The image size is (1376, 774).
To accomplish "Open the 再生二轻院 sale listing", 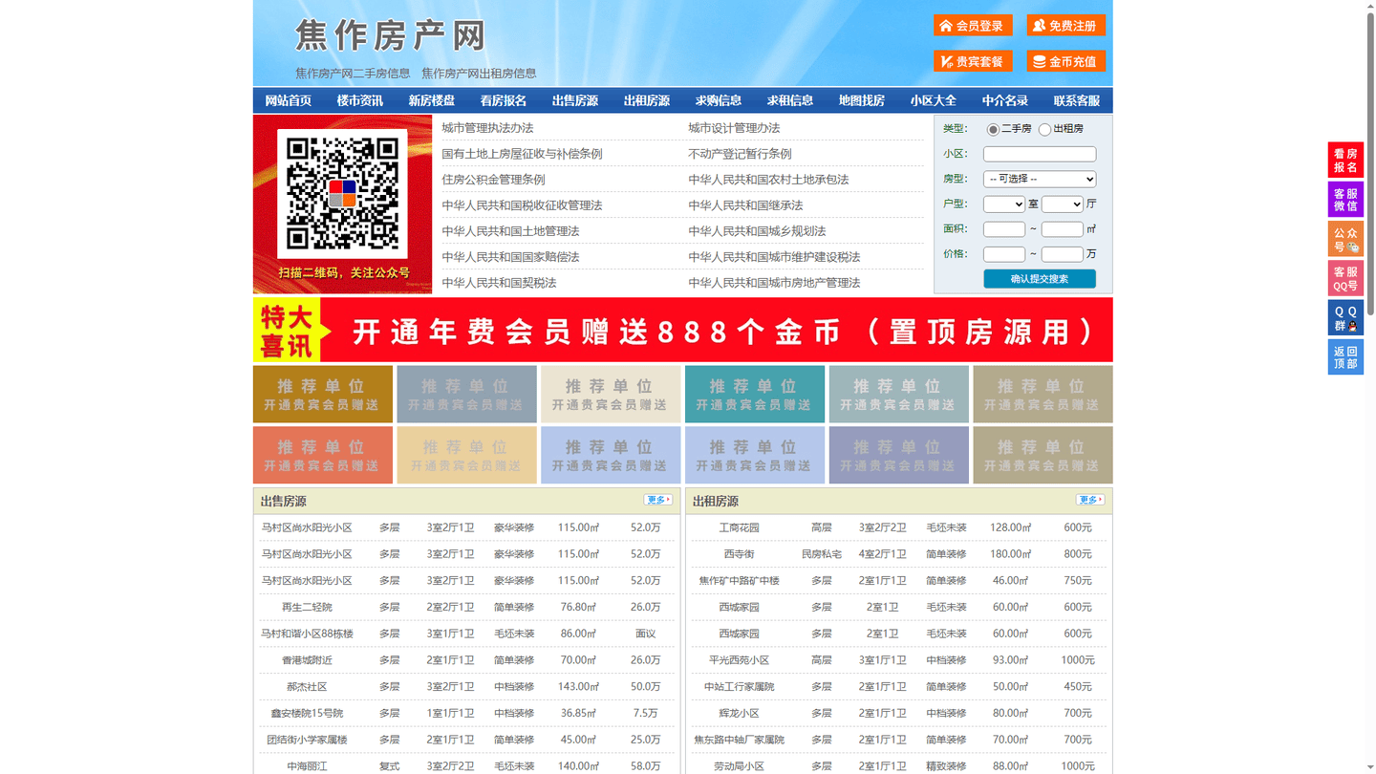I will [x=307, y=607].
